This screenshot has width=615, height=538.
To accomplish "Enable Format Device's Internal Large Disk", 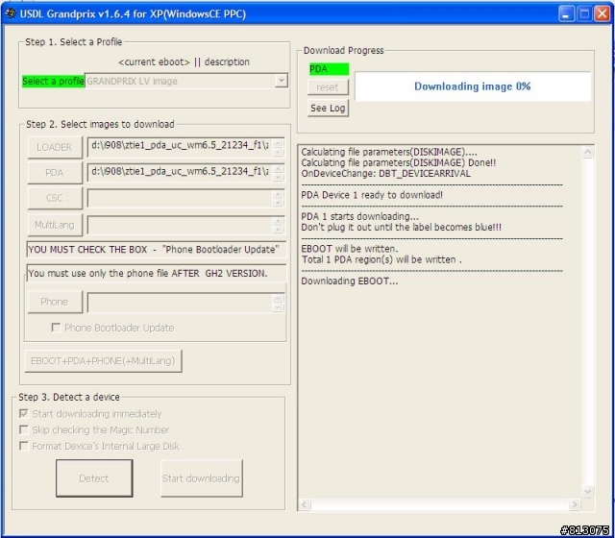I will pyautogui.click(x=23, y=446).
